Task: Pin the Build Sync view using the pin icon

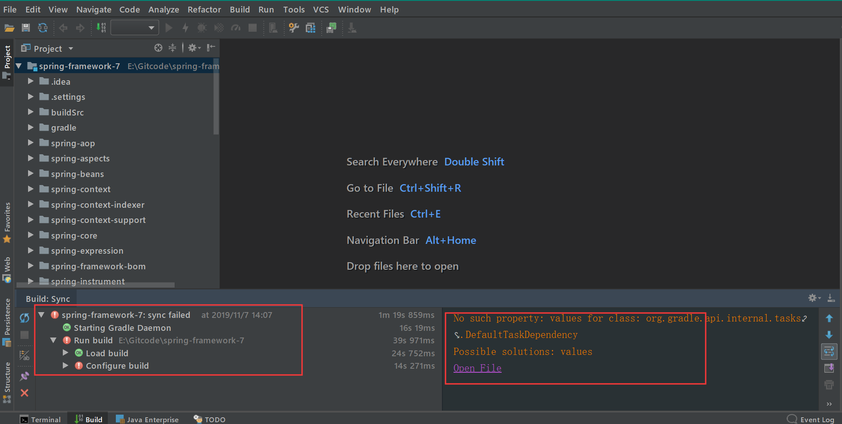Action: tap(25, 375)
